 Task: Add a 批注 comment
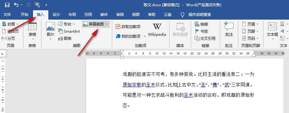point(229,29)
